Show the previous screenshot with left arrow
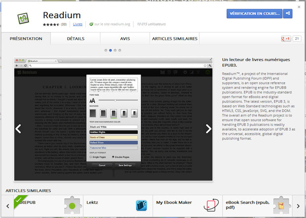Screen dimensions: 306x218 click(18, 129)
